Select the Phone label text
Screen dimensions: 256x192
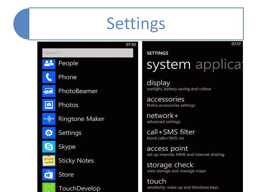(67, 77)
